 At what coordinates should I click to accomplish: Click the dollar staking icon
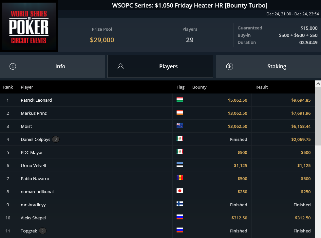tap(230, 66)
